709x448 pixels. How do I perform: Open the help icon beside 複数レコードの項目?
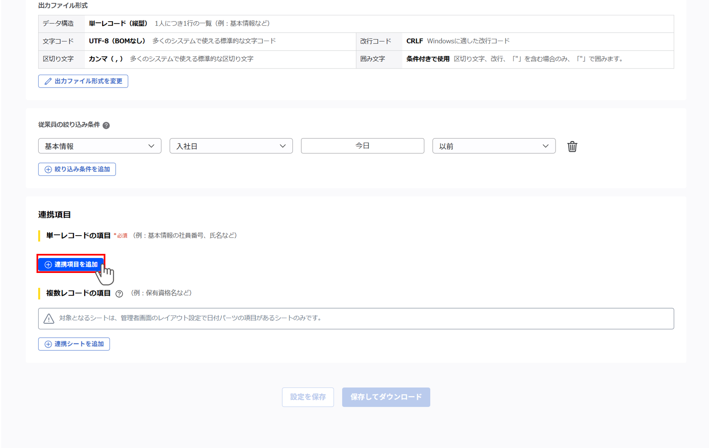pyautogui.click(x=119, y=294)
